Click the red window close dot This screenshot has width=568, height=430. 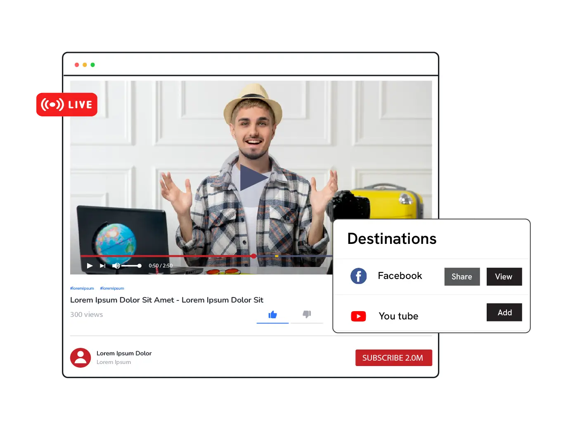77,65
